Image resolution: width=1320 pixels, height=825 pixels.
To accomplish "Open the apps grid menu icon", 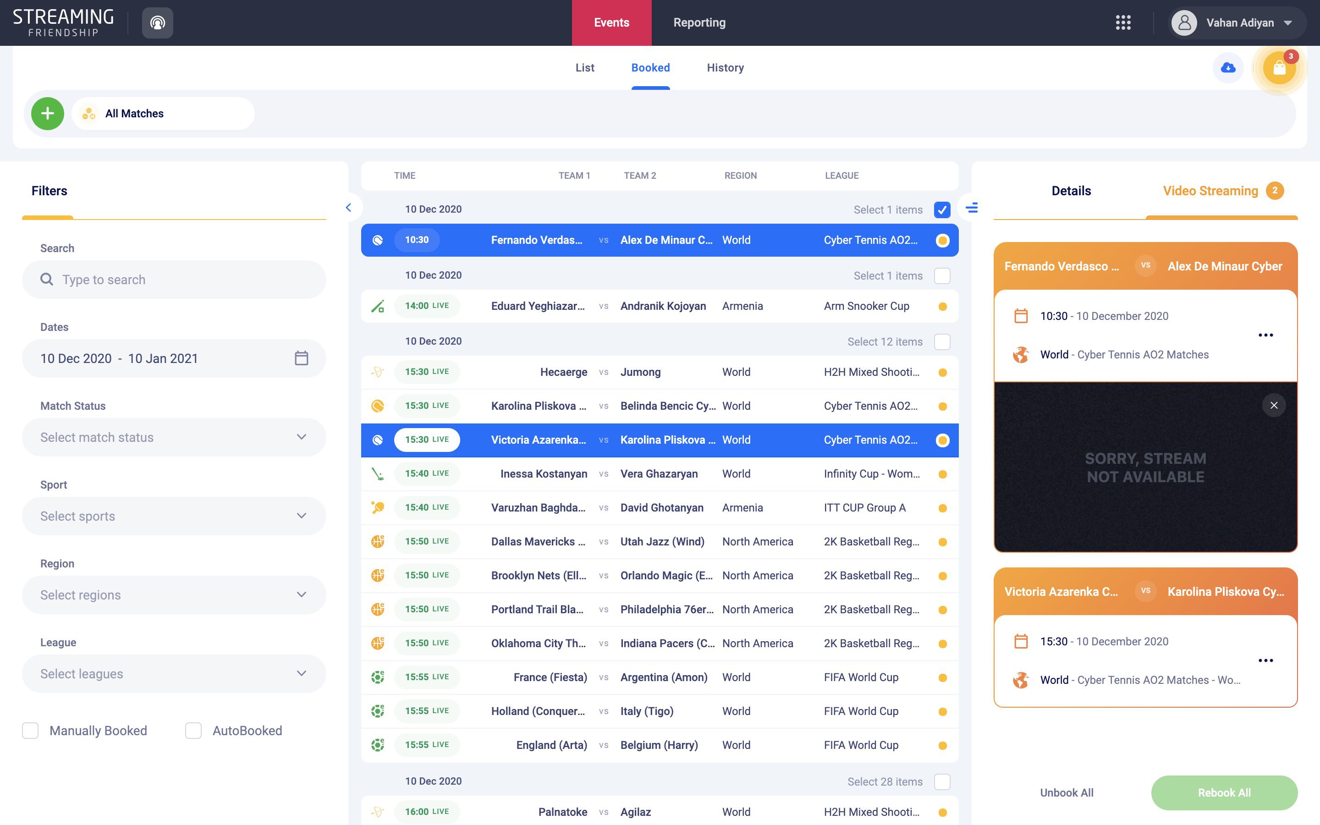I will click(x=1123, y=23).
